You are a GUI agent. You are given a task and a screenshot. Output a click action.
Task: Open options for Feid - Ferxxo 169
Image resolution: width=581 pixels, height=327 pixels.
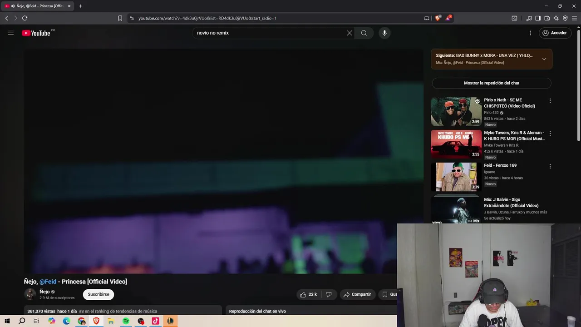550,166
